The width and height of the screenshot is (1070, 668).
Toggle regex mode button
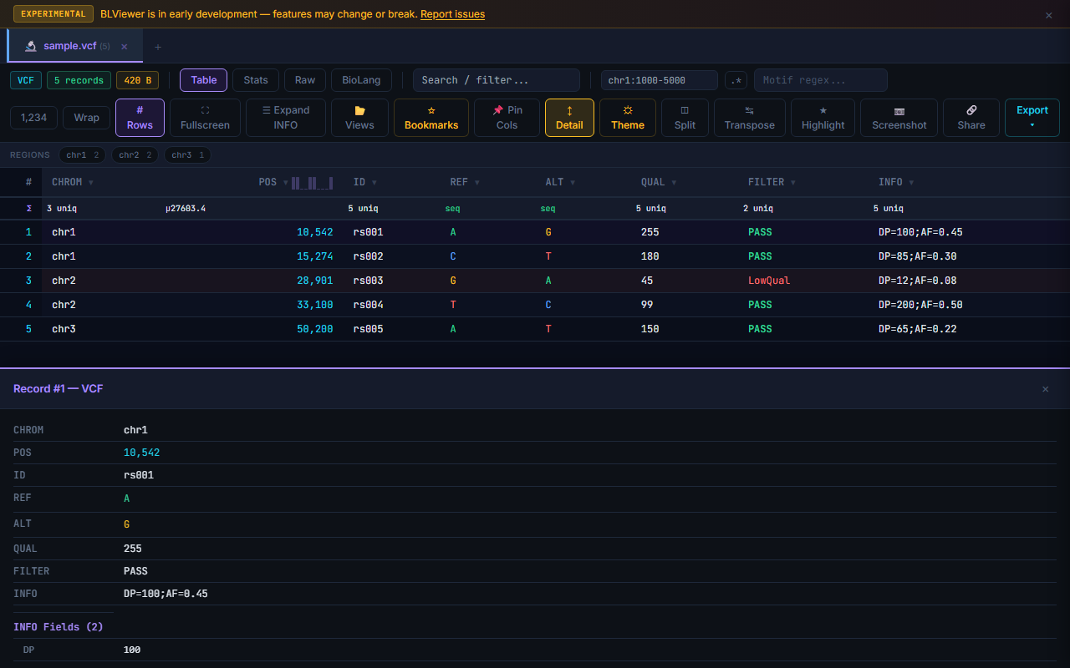click(736, 80)
